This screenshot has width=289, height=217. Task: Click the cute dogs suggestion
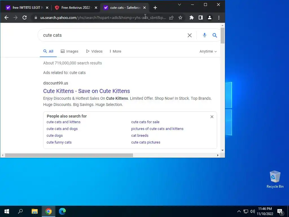[x=54, y=135]
